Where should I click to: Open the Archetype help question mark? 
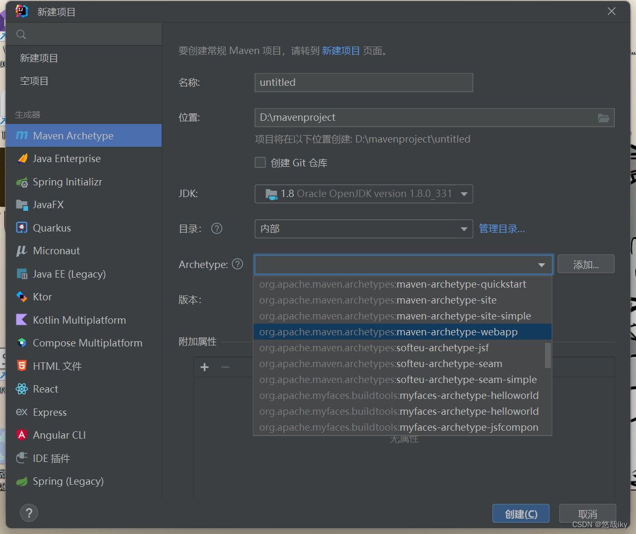point(237,264)
